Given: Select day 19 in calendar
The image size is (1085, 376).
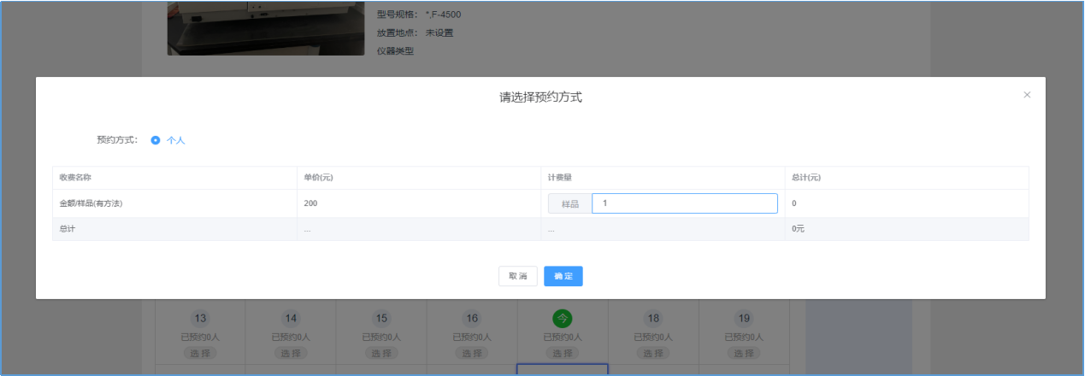Looking at the screenshot, I should pyautogui.click(x=744, y=319).
